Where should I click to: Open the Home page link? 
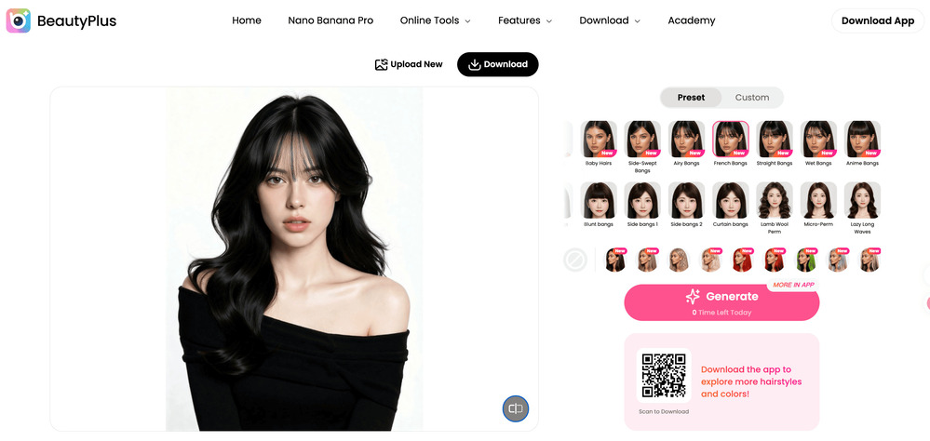click(x=247, y=20)
